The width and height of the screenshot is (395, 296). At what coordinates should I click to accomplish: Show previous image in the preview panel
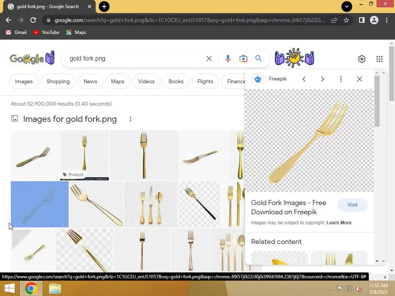pos(304,79)
